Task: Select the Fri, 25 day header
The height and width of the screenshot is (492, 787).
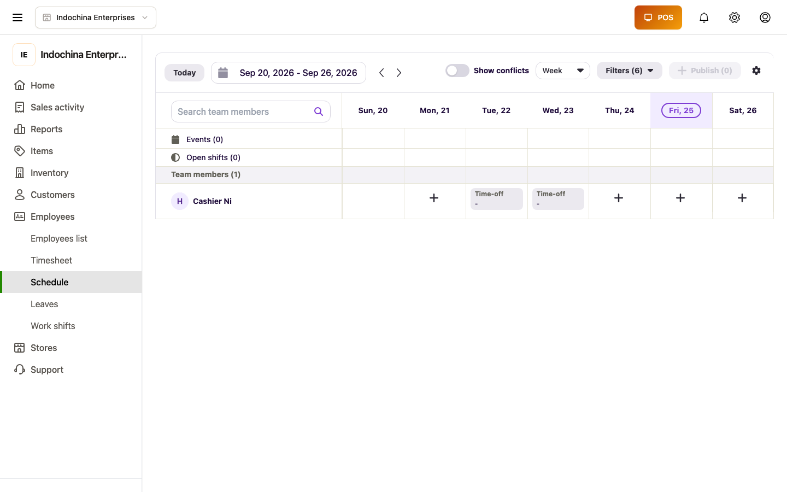Action: [681, 110]
